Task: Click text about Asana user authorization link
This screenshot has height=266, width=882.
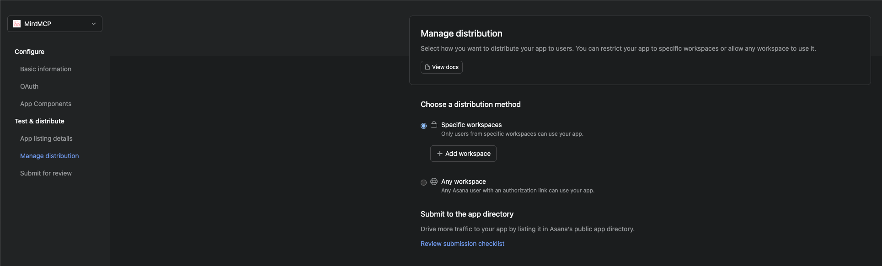Action: (518, 191)
